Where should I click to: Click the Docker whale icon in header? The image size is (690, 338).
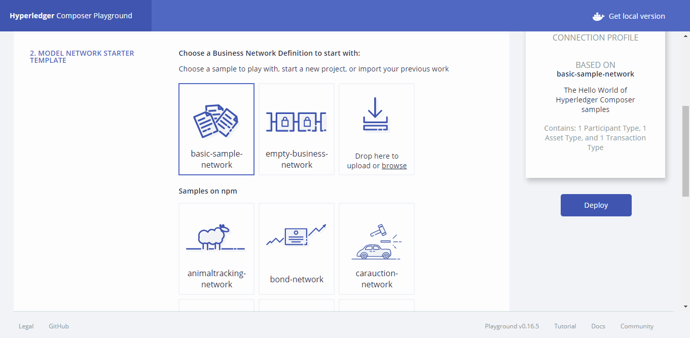click(x=599, y=16)
